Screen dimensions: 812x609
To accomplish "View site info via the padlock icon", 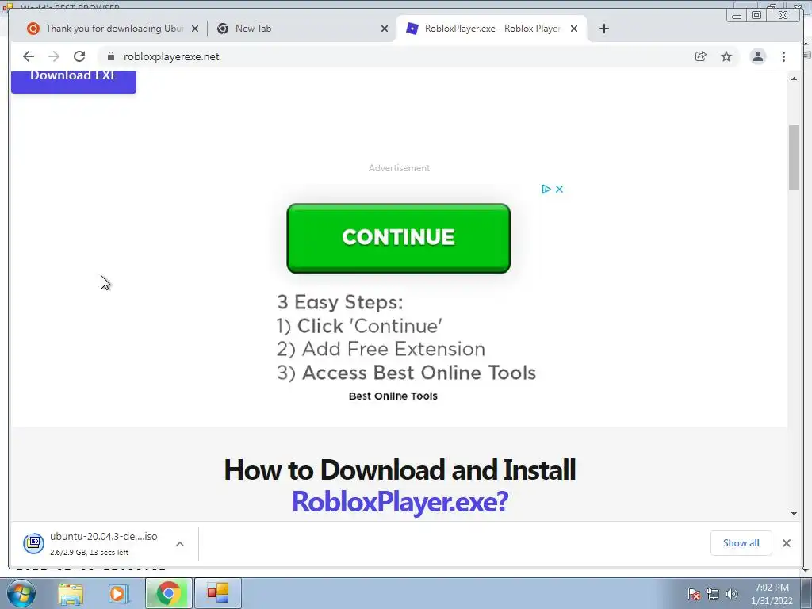I will (110, 56).
